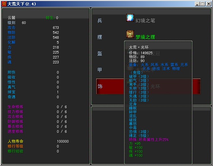The image size is (213, 166).
Task: Select the 幻境之笔 weapon name
Action: click(x=145, y=21)
